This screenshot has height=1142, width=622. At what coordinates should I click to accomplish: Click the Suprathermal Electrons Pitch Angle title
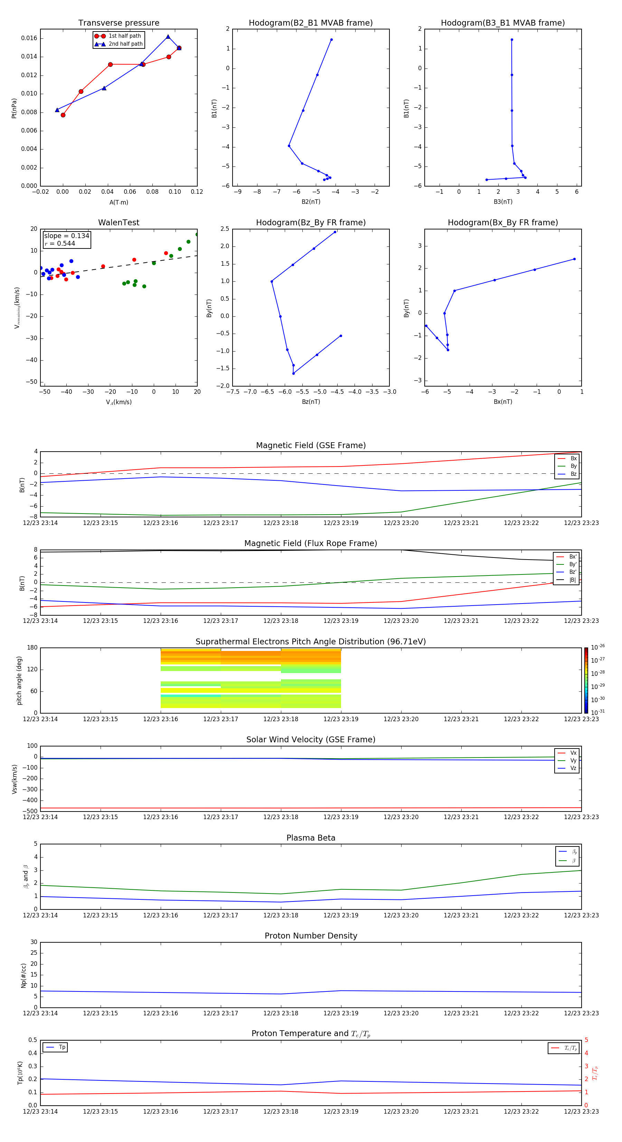[311, 642]
